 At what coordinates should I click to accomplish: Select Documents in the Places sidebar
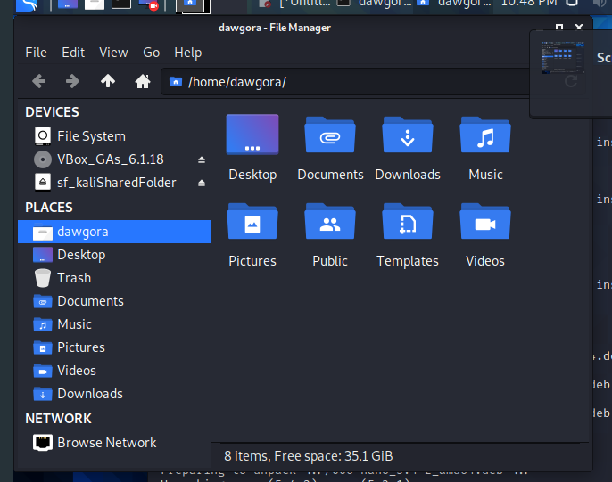click(90, 301)
